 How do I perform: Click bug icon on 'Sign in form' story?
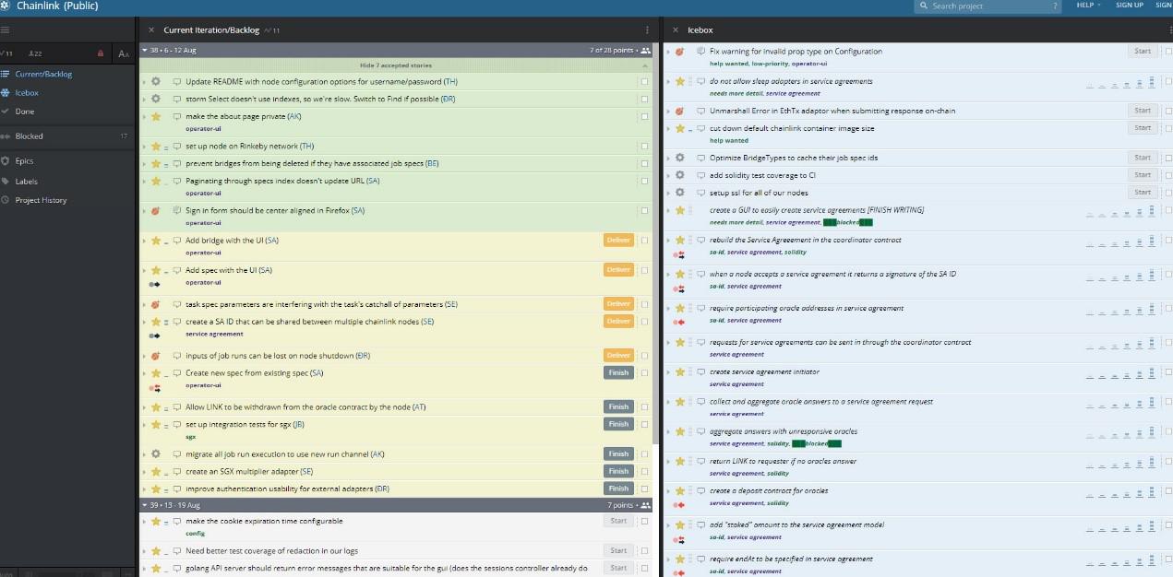coord(156,211)
